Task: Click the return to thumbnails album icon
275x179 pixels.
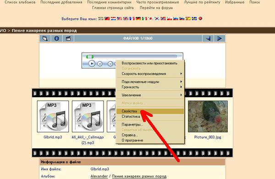Action: pyautogui.click(x=45, y=38)
